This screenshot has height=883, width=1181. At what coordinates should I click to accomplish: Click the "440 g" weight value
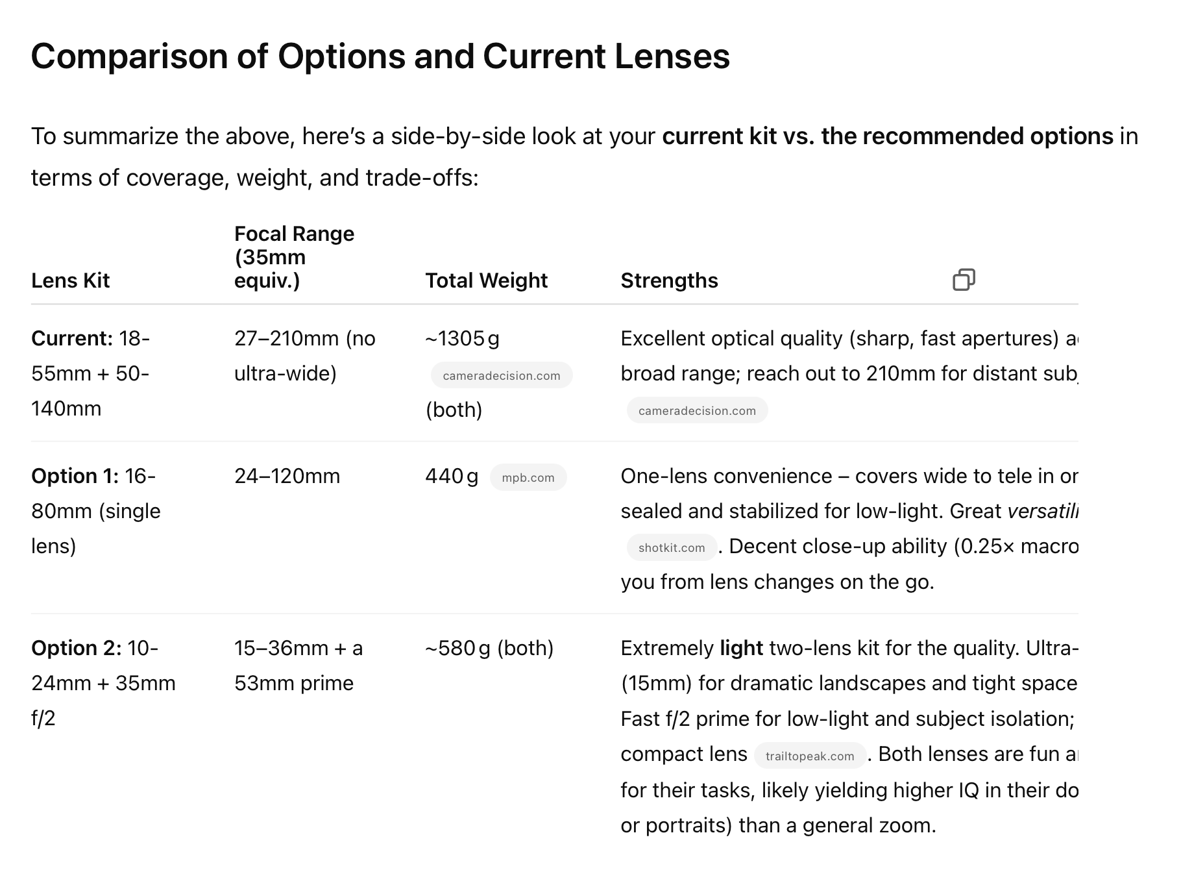(x=452, y=477)
